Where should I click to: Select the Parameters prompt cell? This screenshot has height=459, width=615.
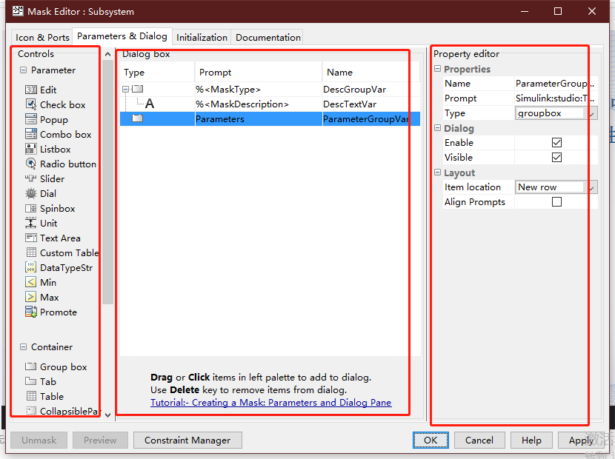(258, 119)
